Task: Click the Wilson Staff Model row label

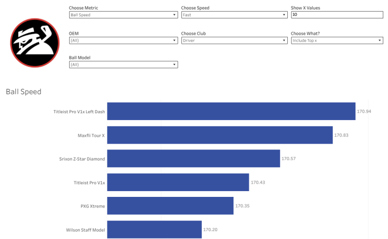Action: click(85, 230)
